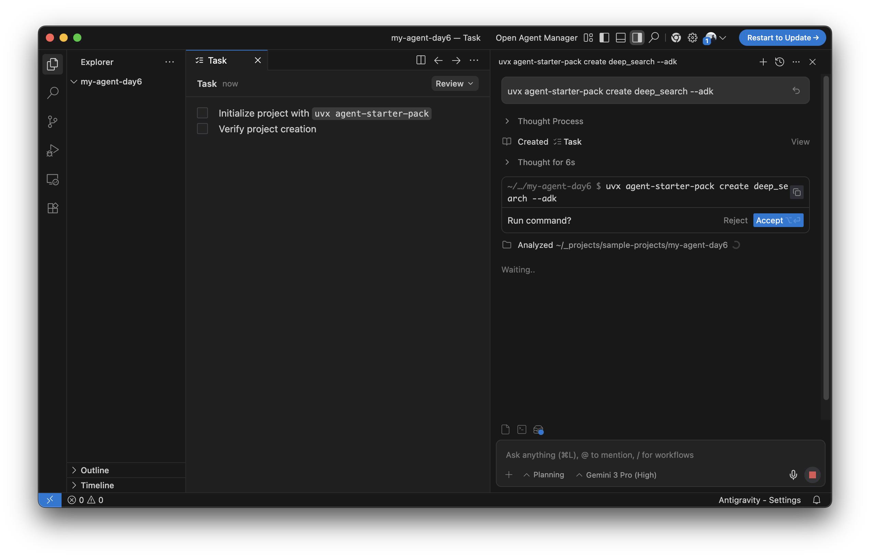Screen dimensions: 870x558
Task: Click Restart to Update button
Action: pyautogui.click(x=782, y=38)
